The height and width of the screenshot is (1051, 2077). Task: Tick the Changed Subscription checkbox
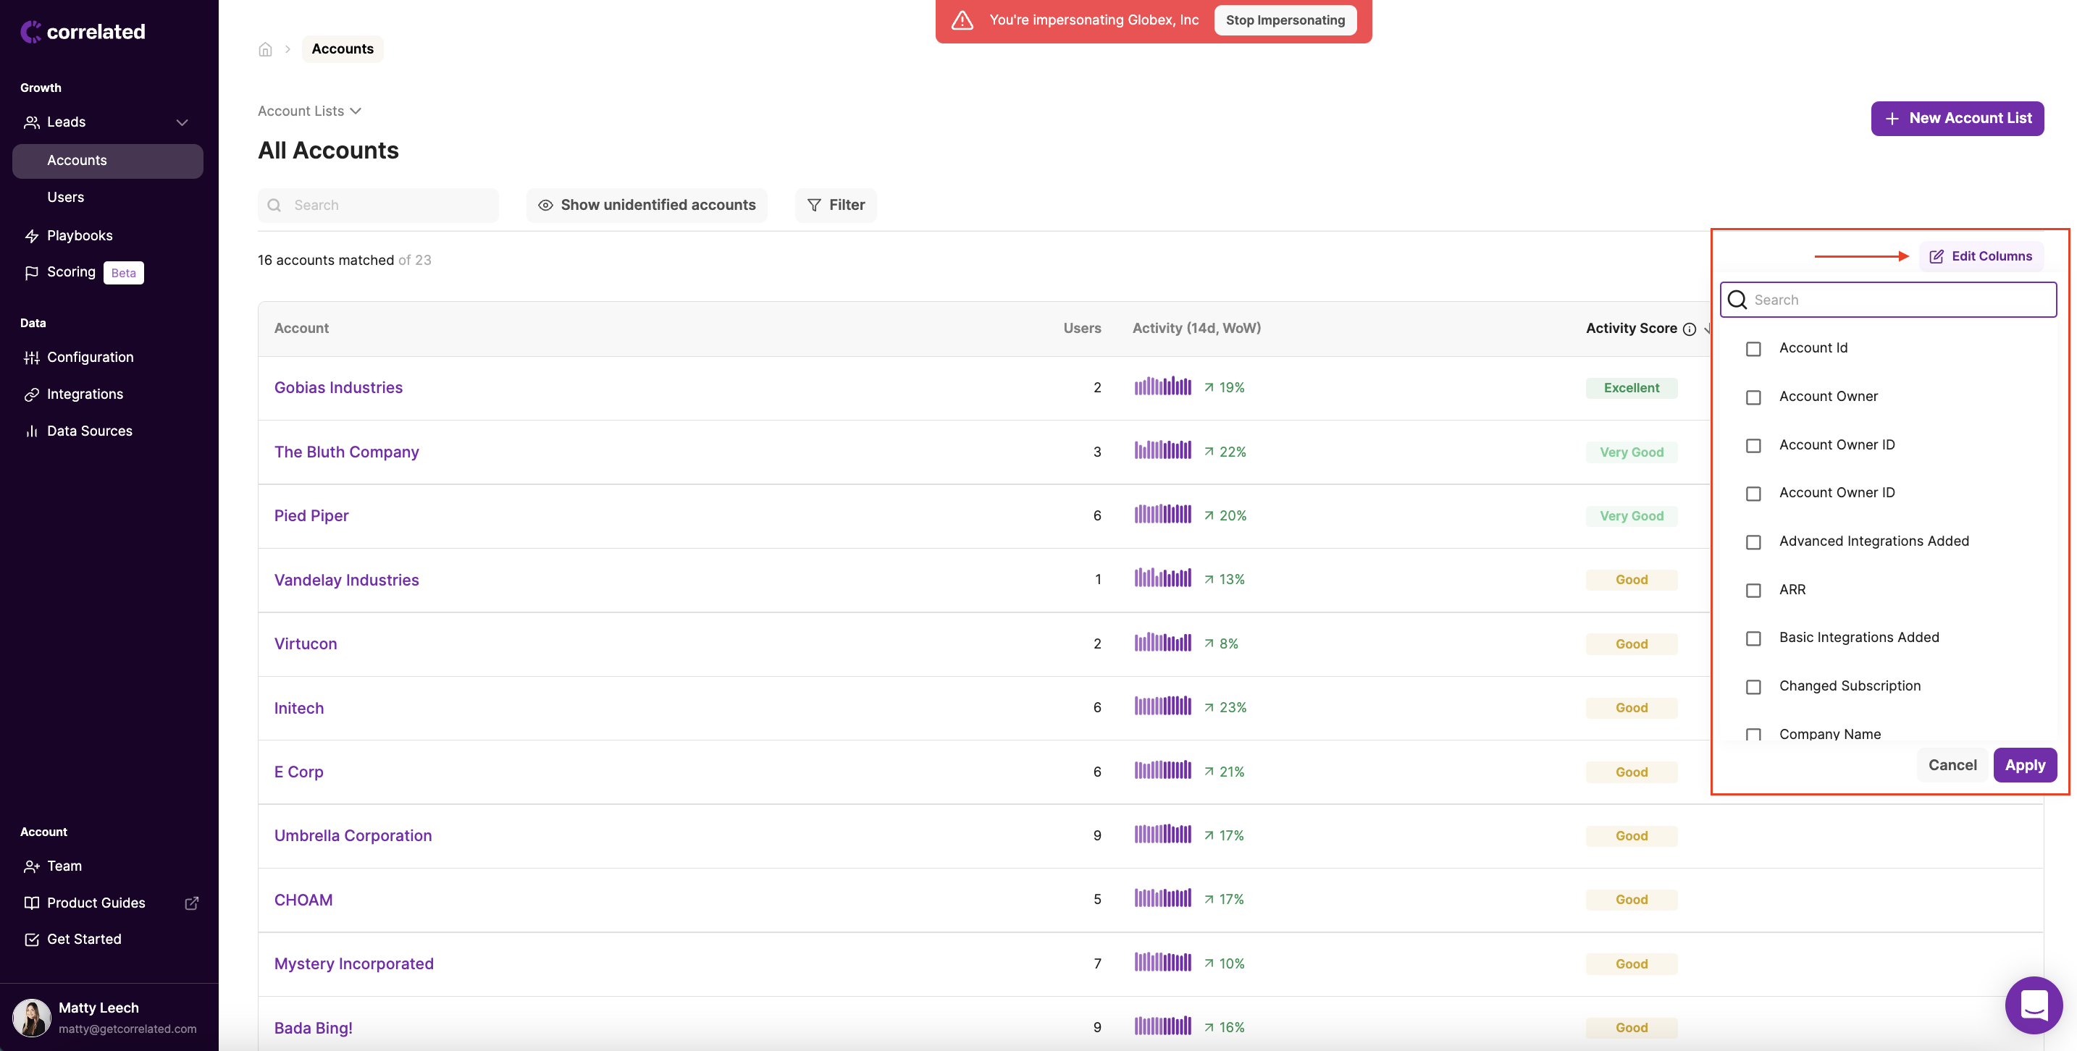point(1753,687)
